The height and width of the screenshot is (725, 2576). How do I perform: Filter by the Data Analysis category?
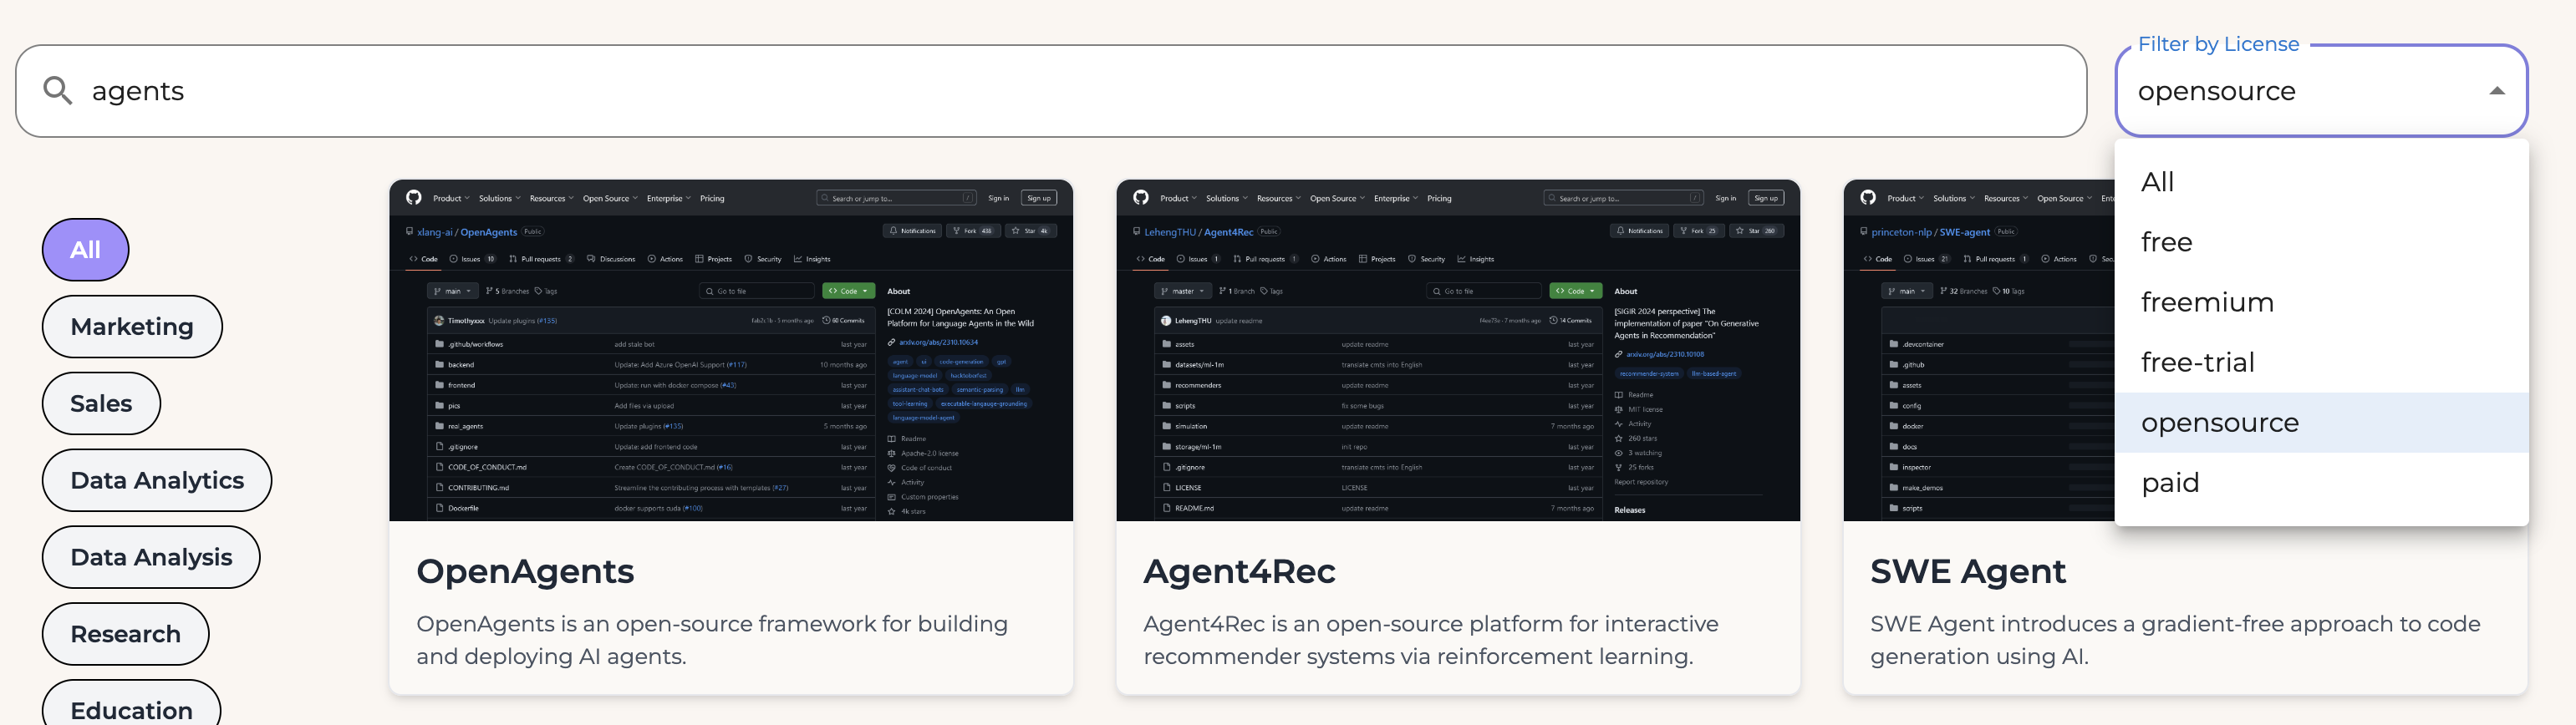(x=151, y=558)
